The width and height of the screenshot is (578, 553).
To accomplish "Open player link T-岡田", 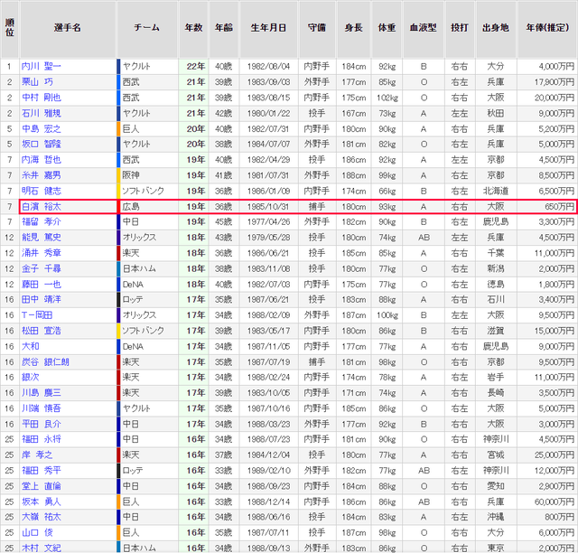I will (x=37, y=315).
